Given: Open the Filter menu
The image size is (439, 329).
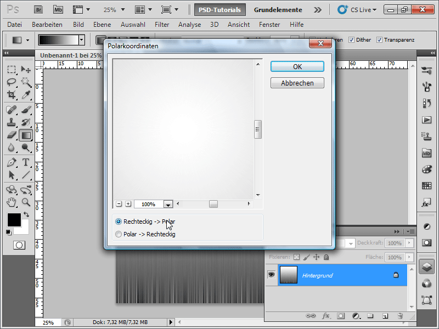Looking at the screenshot, I should [x=162, y=25].
